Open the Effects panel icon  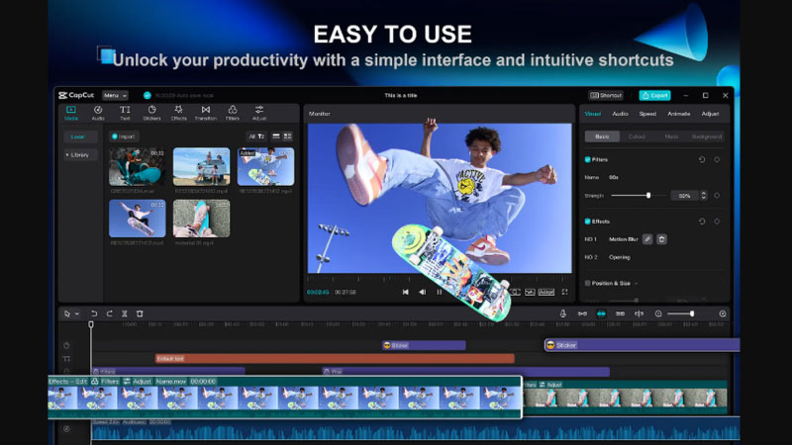(178, 112)
